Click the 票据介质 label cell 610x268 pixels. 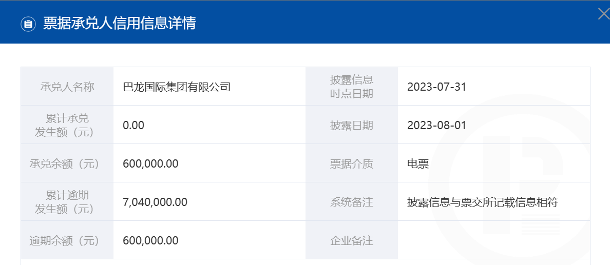tap(352, 163)
